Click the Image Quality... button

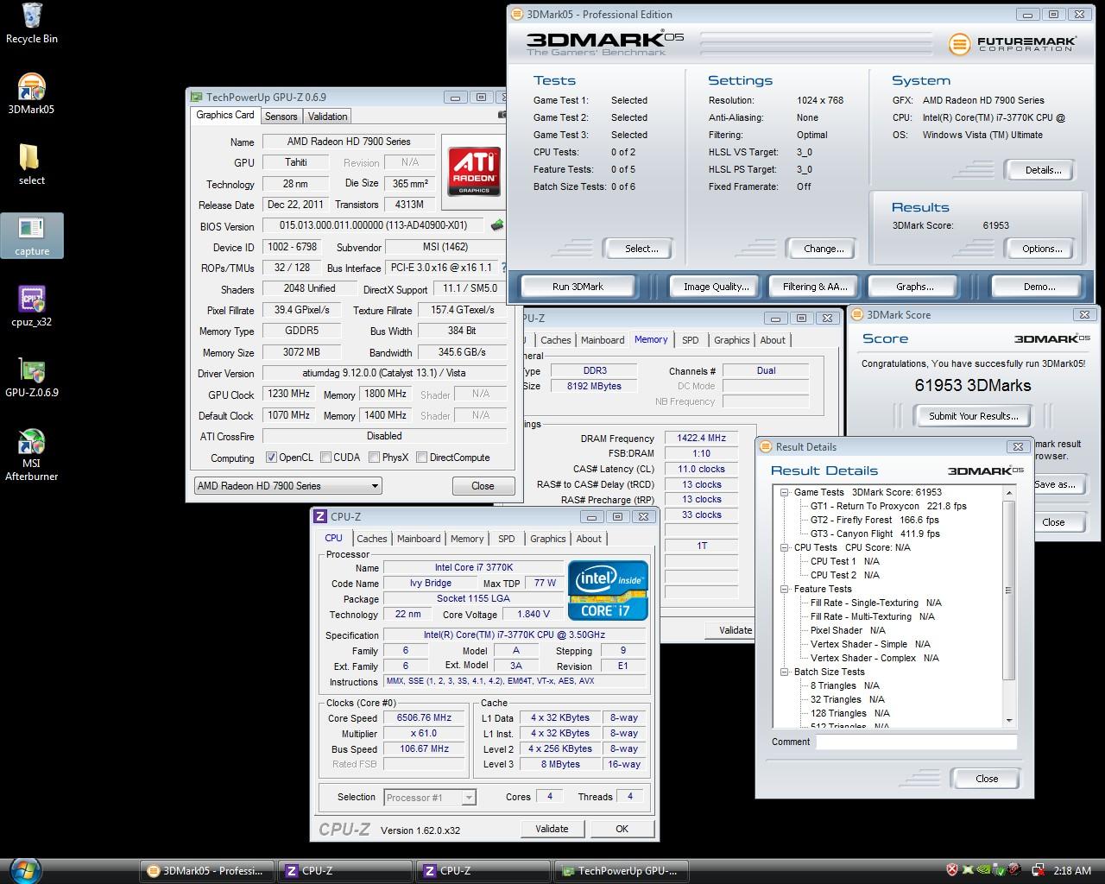point(717,287)
